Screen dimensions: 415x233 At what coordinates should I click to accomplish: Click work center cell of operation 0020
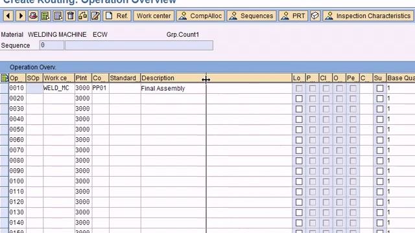[x=59, y=98]
